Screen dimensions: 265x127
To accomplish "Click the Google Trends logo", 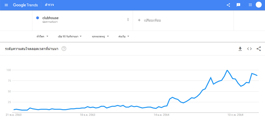I will [x=26, y=5].
